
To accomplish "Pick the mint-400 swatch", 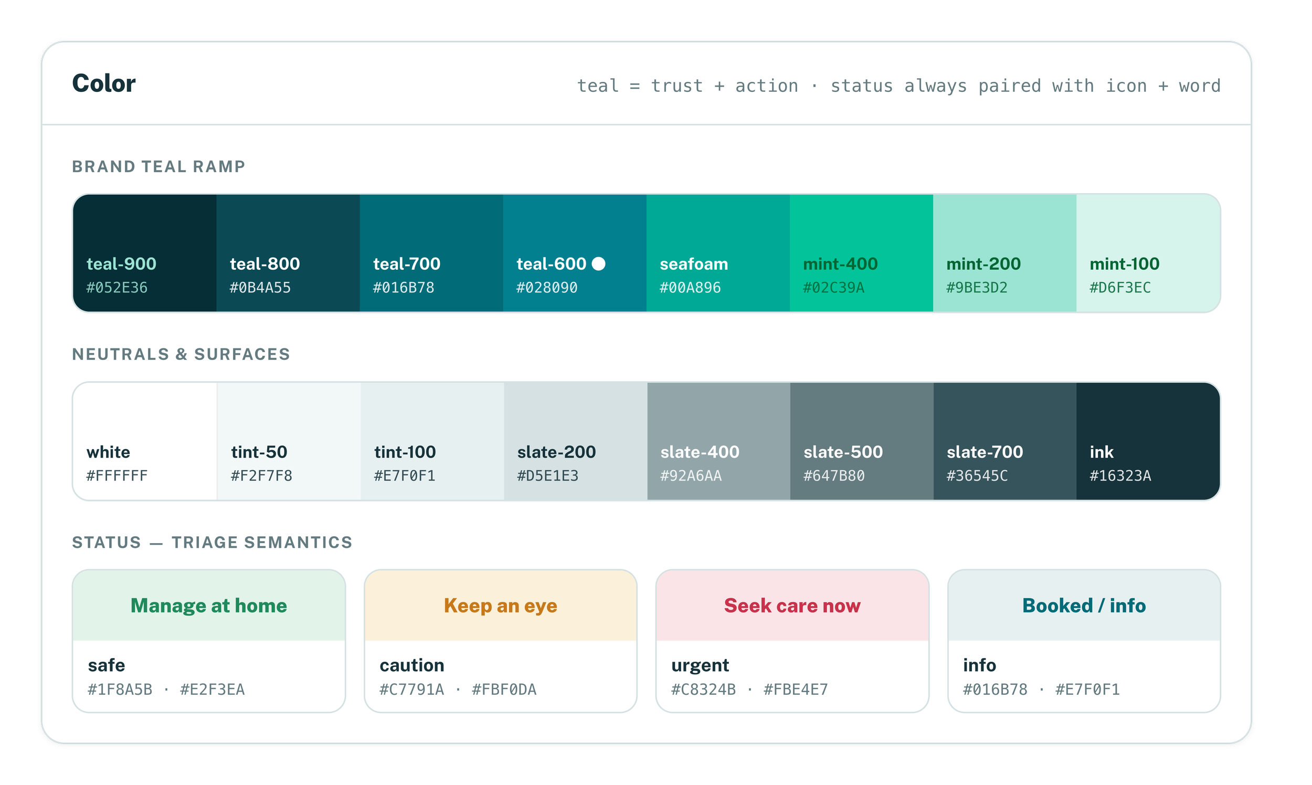I will (861, 253).
